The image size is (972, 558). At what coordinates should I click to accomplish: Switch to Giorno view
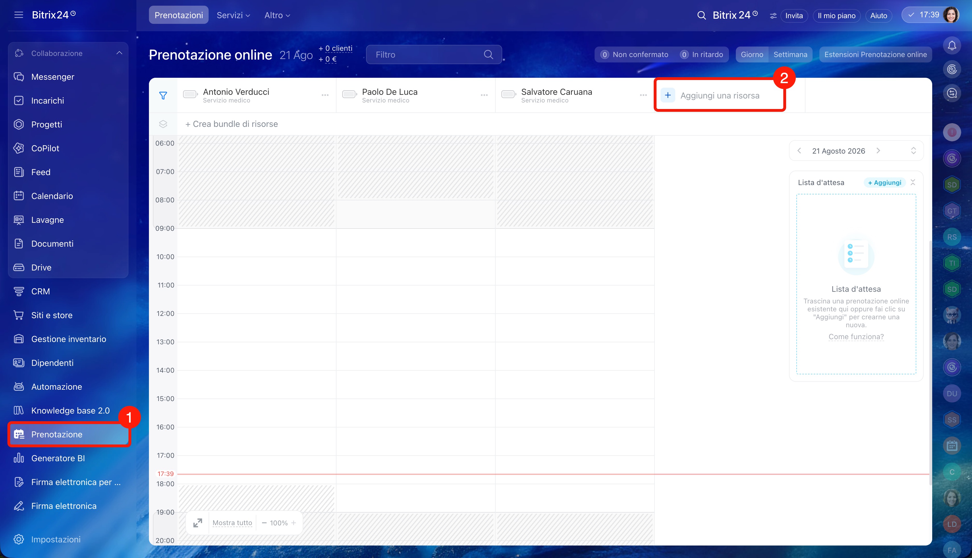(x=752, y=54)
